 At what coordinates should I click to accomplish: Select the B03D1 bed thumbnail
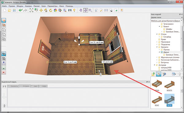170,85
